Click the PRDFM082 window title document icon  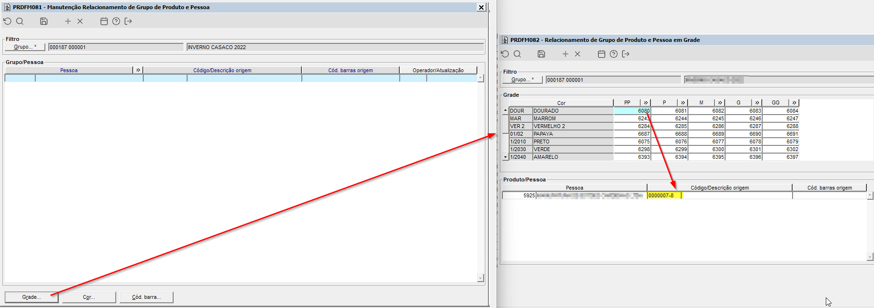click(505, 40)
